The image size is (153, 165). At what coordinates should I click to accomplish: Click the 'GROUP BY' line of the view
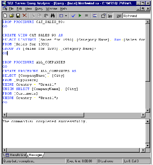(x=49, y=49)
